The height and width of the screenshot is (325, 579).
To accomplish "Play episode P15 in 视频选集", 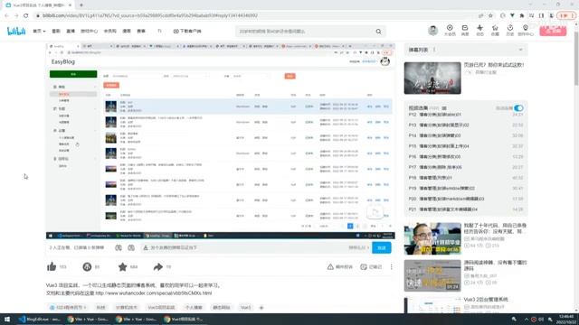I will [x=466, y=146].
